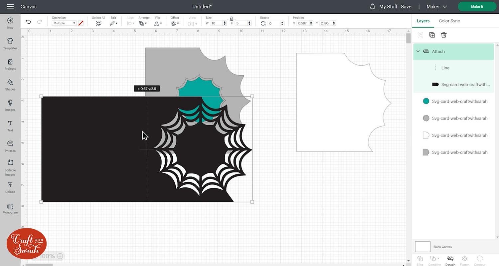Open the Templates panel
Screen dimensions: 499x266
10,44
